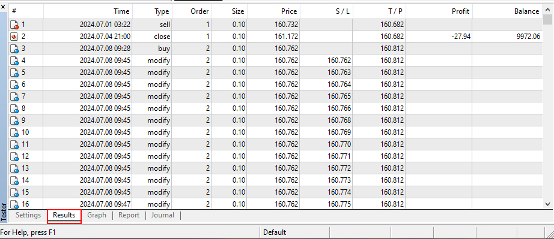Click the 160.732 sell price cell
This screenshot has height=239, width=554.
pos(286,25)
